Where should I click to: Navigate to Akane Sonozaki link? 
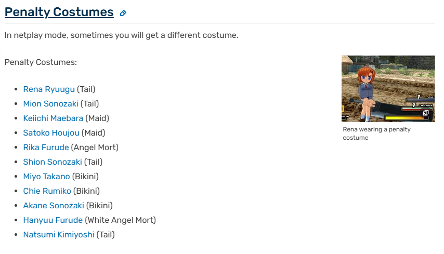point(53,206)
